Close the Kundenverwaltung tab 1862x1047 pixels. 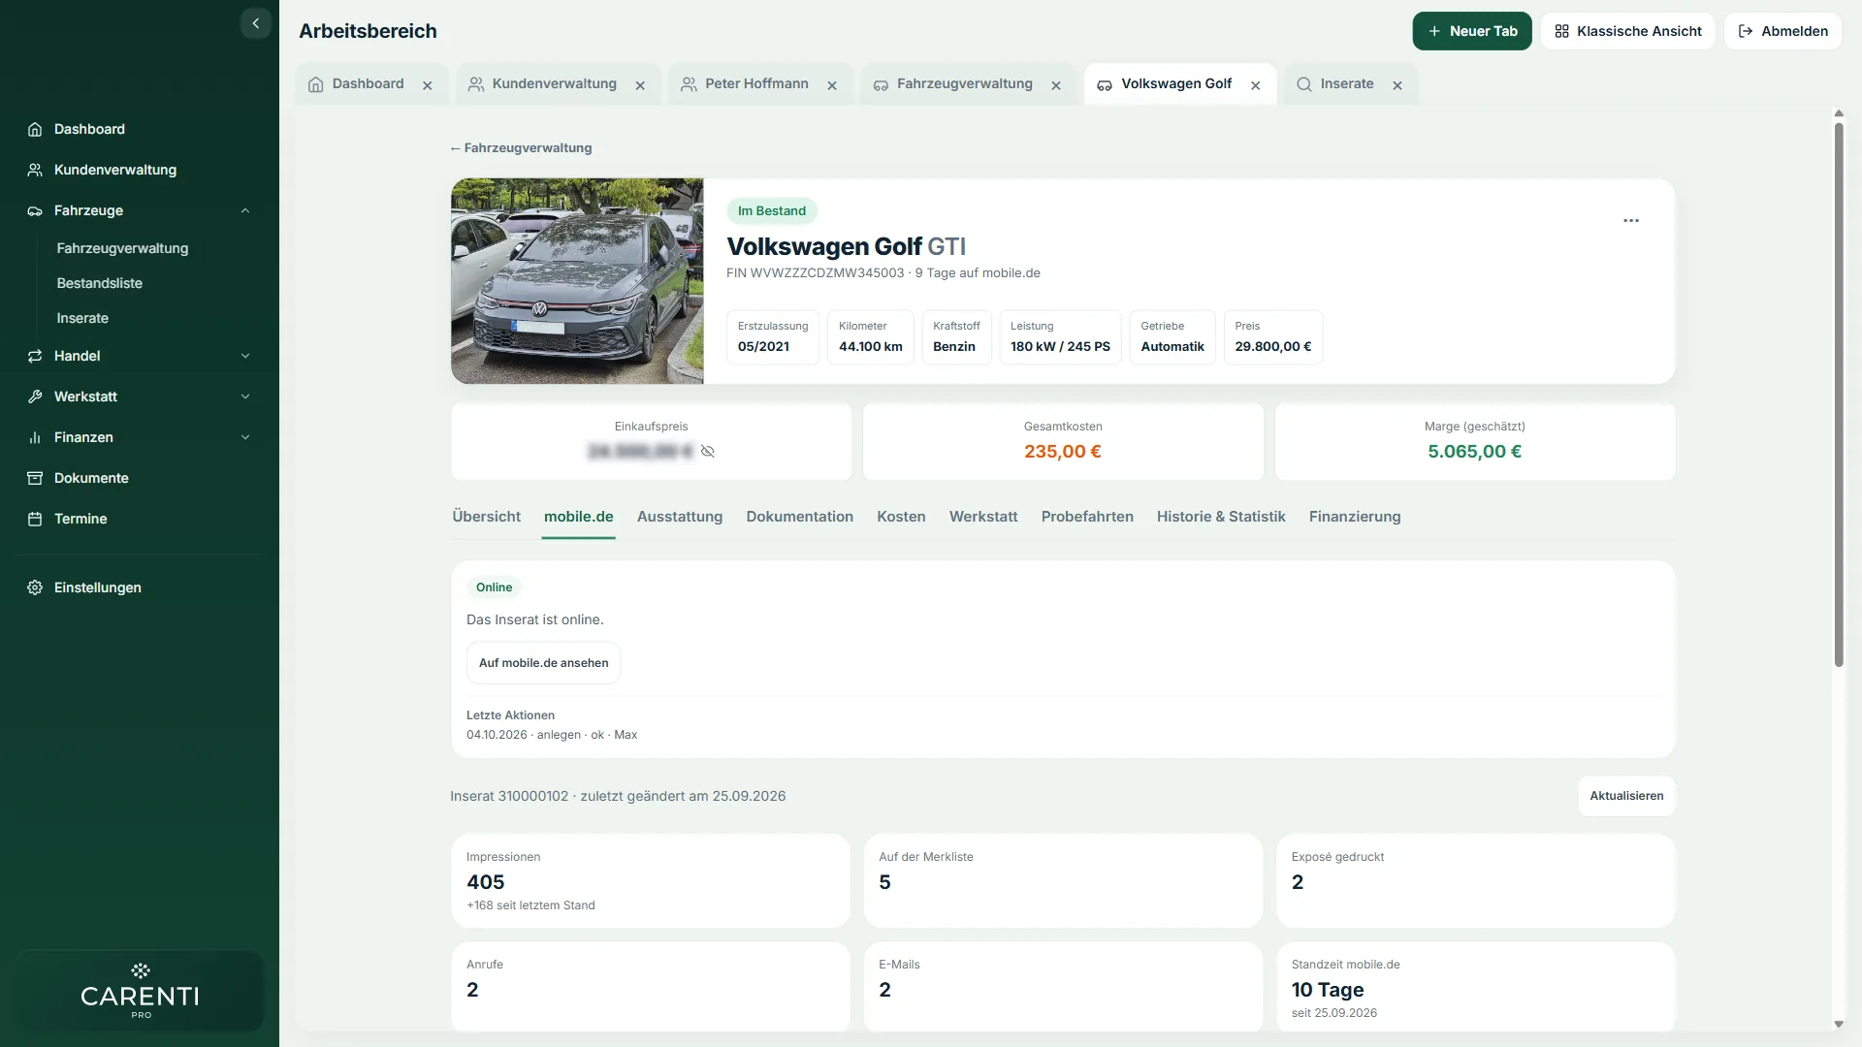640,85
